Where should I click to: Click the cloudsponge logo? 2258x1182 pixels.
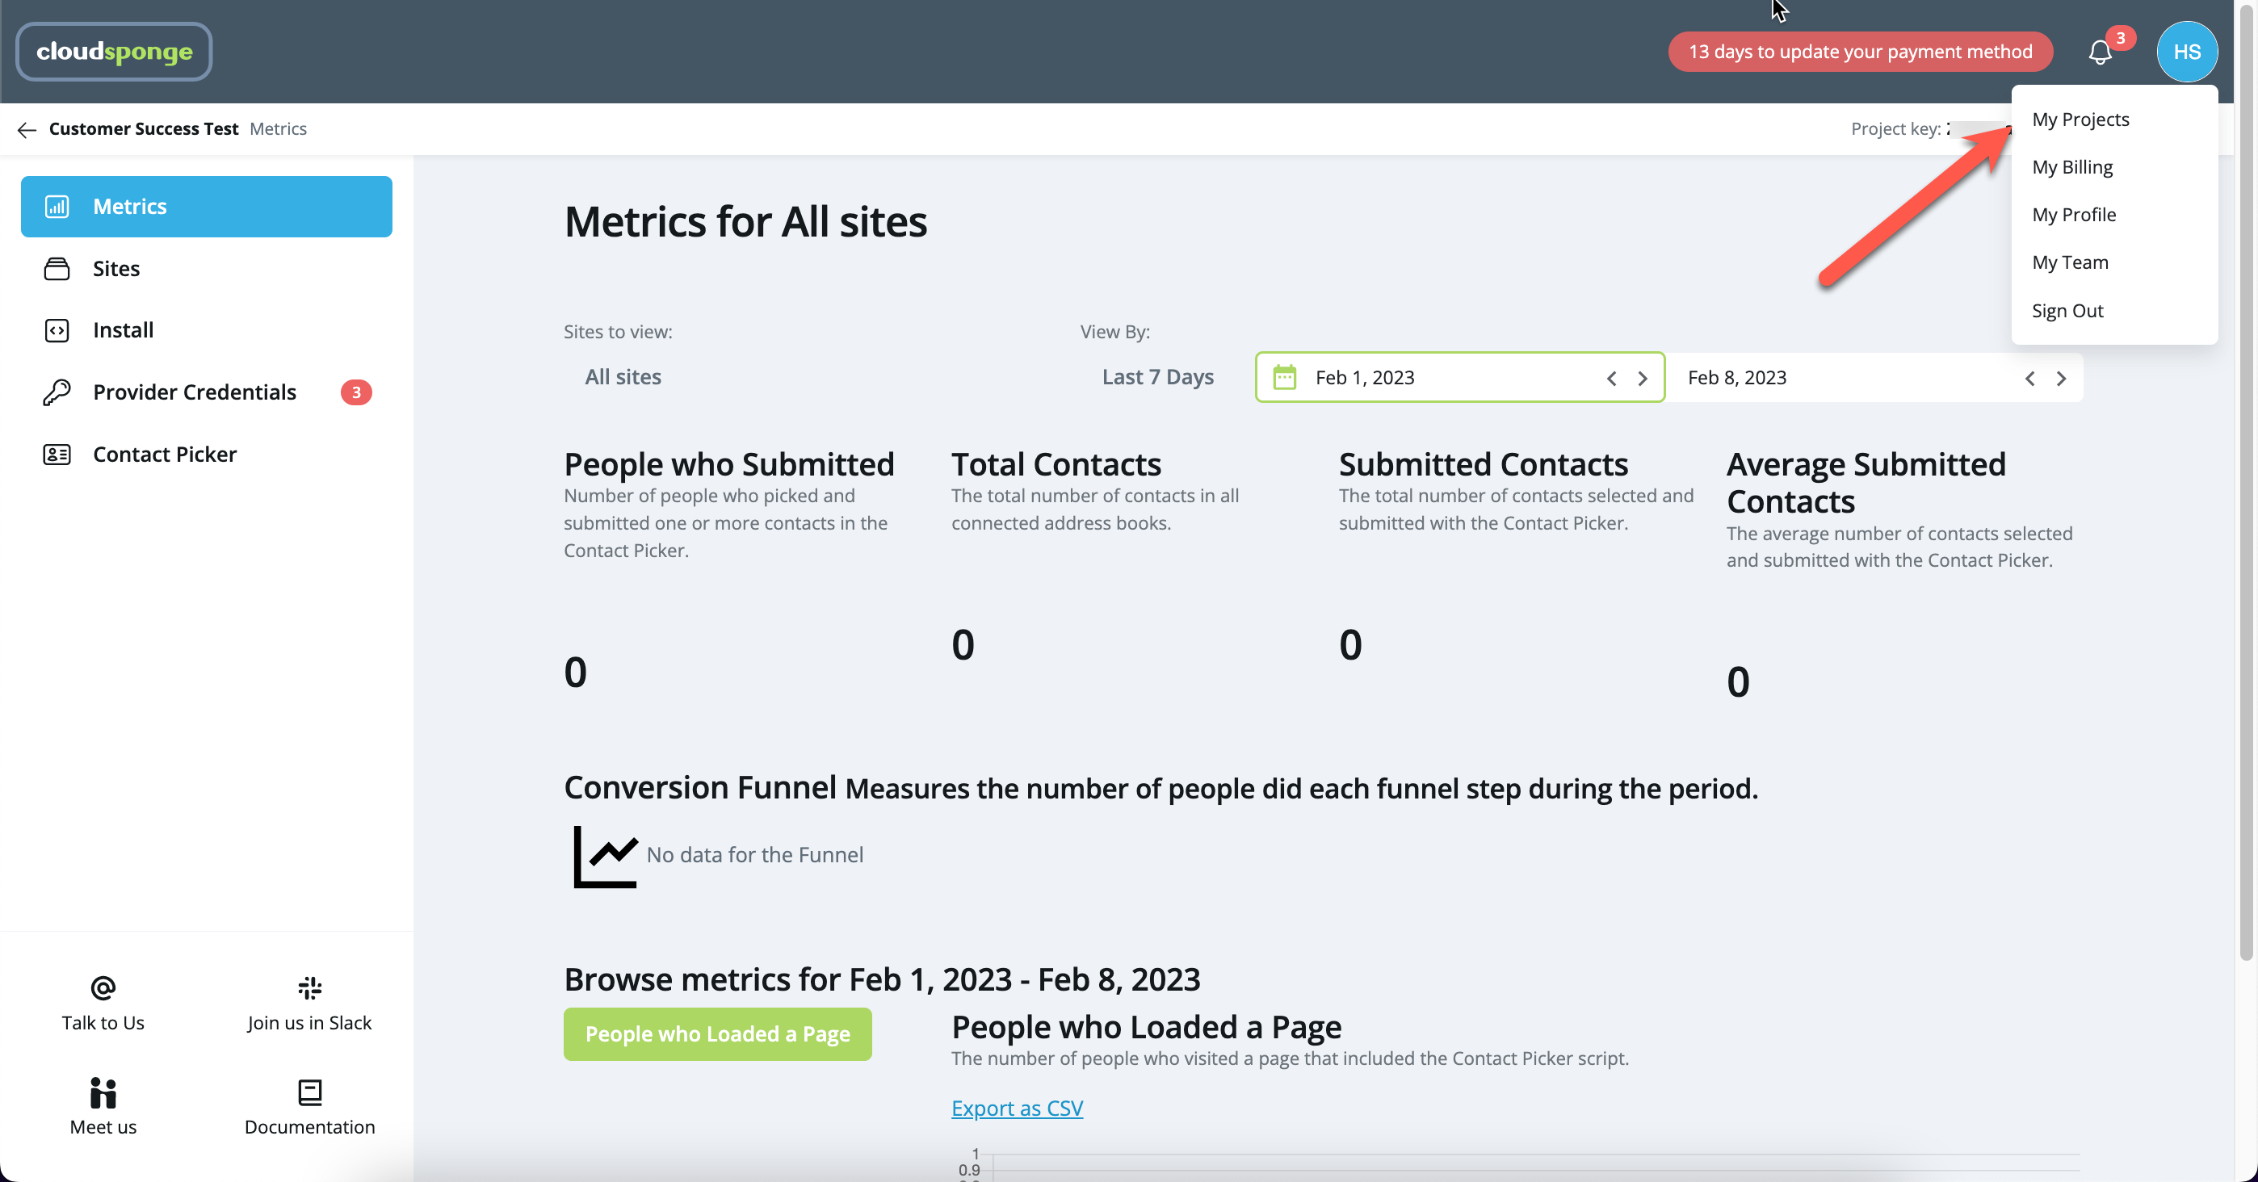tap(114, 52)
